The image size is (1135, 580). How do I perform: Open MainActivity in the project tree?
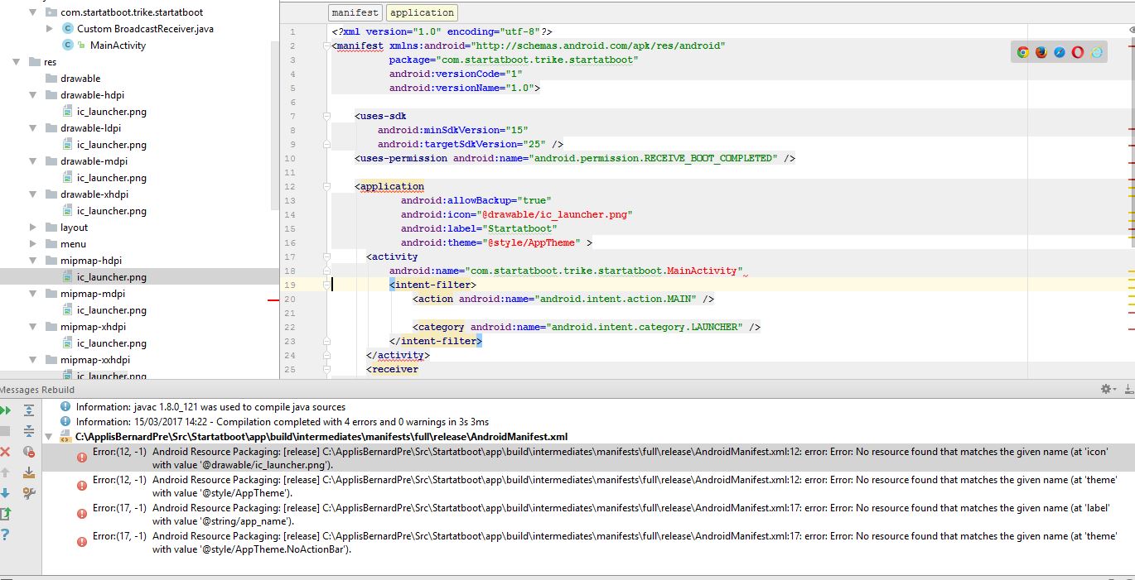(118, 46)
